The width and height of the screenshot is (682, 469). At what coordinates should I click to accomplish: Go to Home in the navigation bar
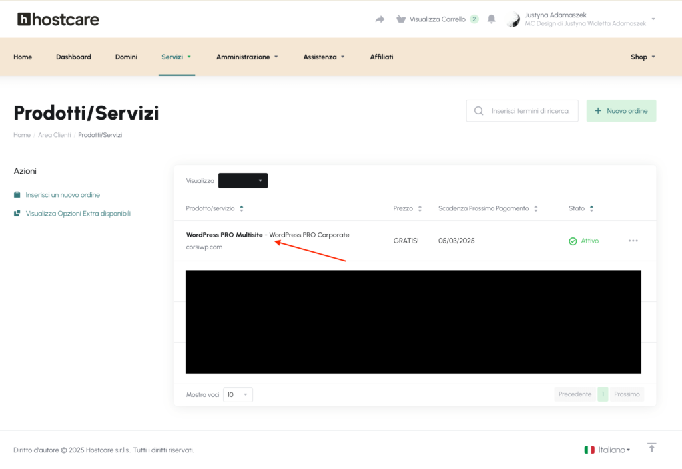coord(23,57)
